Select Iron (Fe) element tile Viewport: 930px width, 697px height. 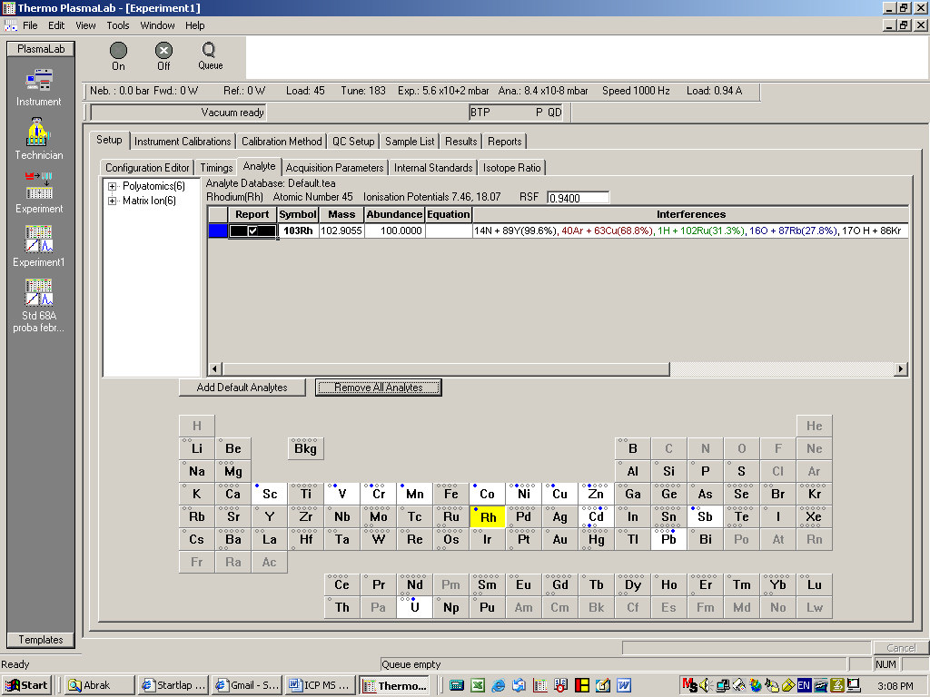450,494
